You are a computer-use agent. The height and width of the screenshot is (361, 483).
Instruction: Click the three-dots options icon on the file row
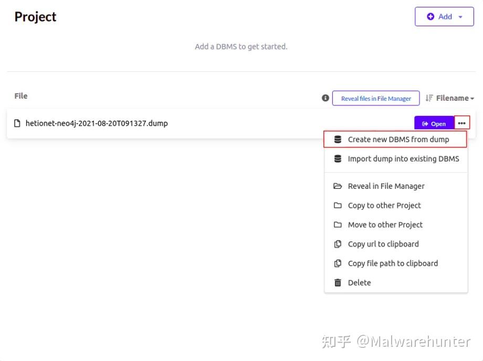pos(461,123)
